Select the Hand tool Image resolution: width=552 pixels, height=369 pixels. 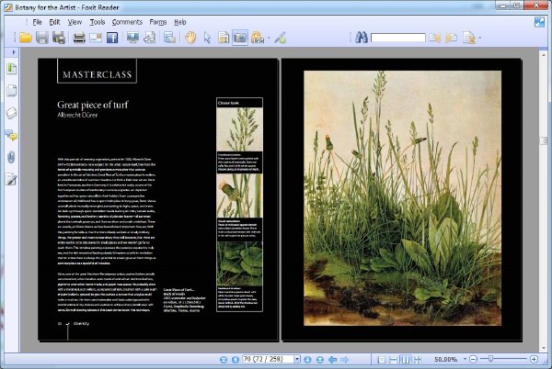[190, 38]
